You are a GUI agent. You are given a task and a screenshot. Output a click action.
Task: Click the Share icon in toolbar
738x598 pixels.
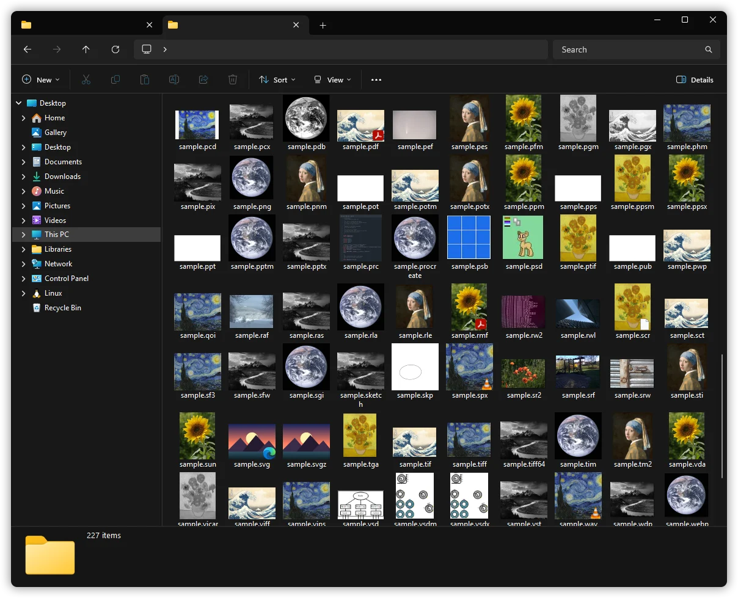pyautogui.click(x=203, y=80)
